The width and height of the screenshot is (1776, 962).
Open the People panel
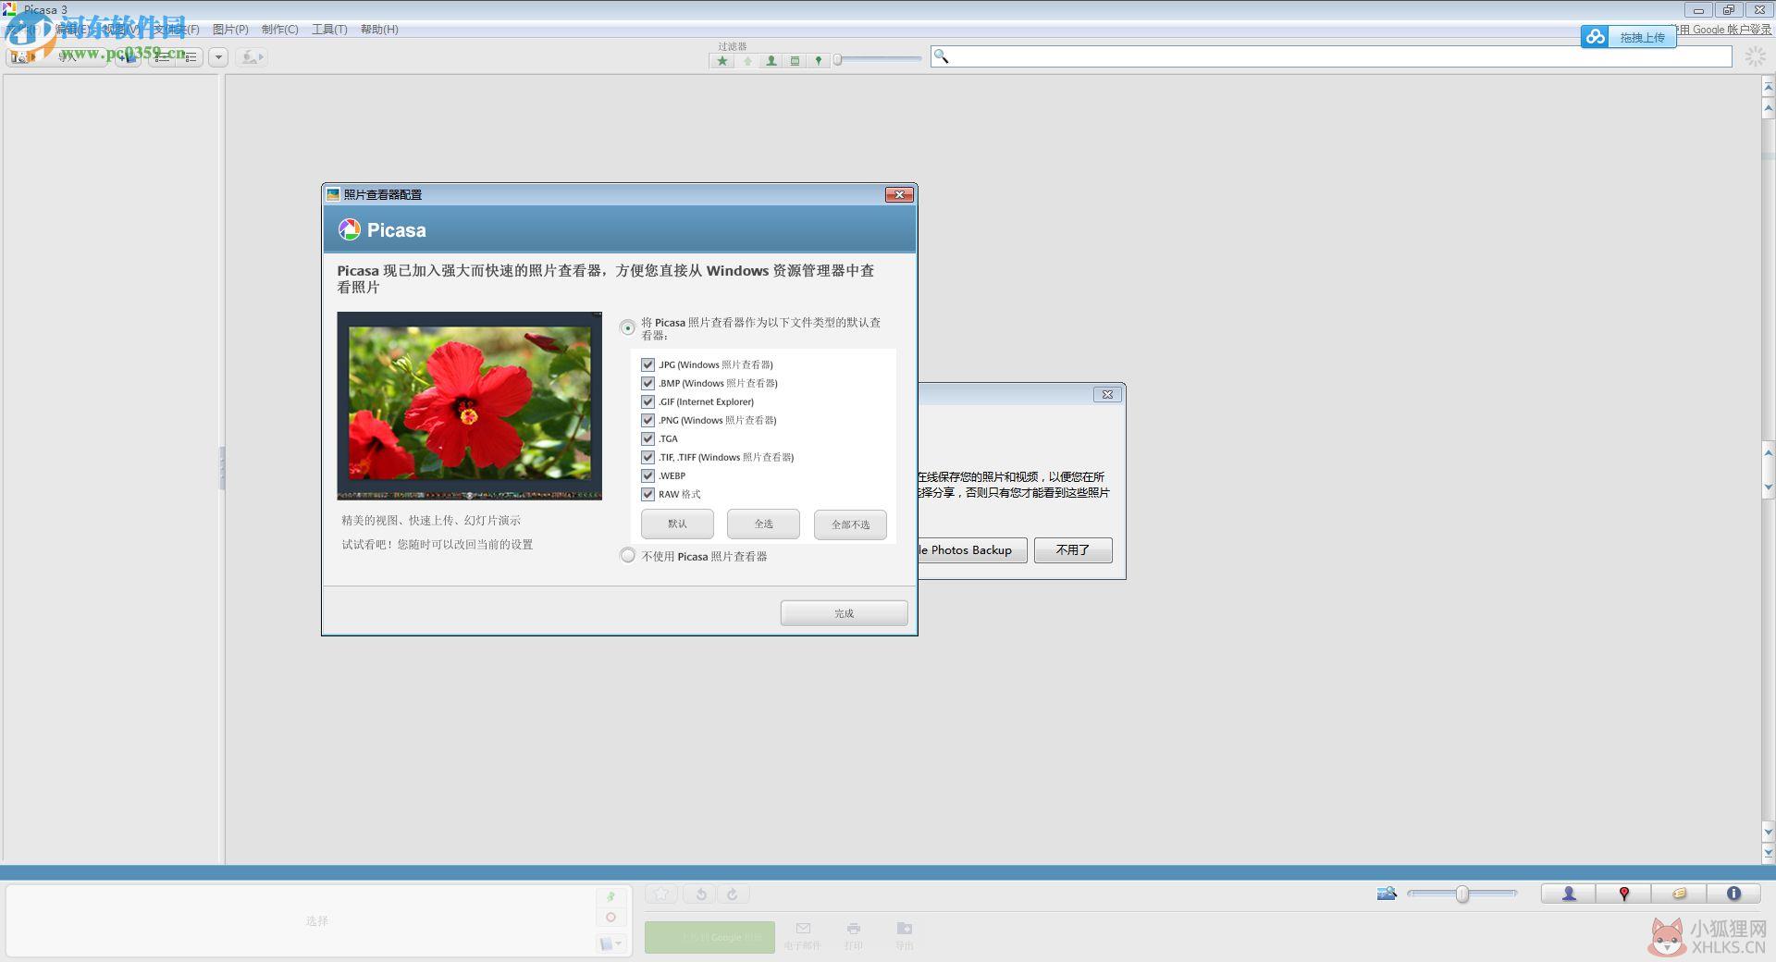click(x=1569, y=894)
